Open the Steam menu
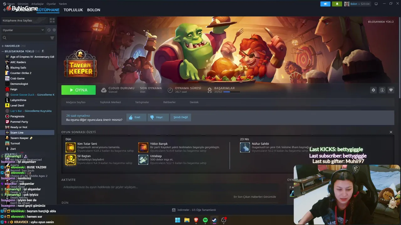The height and width of the screenshot is (225, 401). [11, 4]
